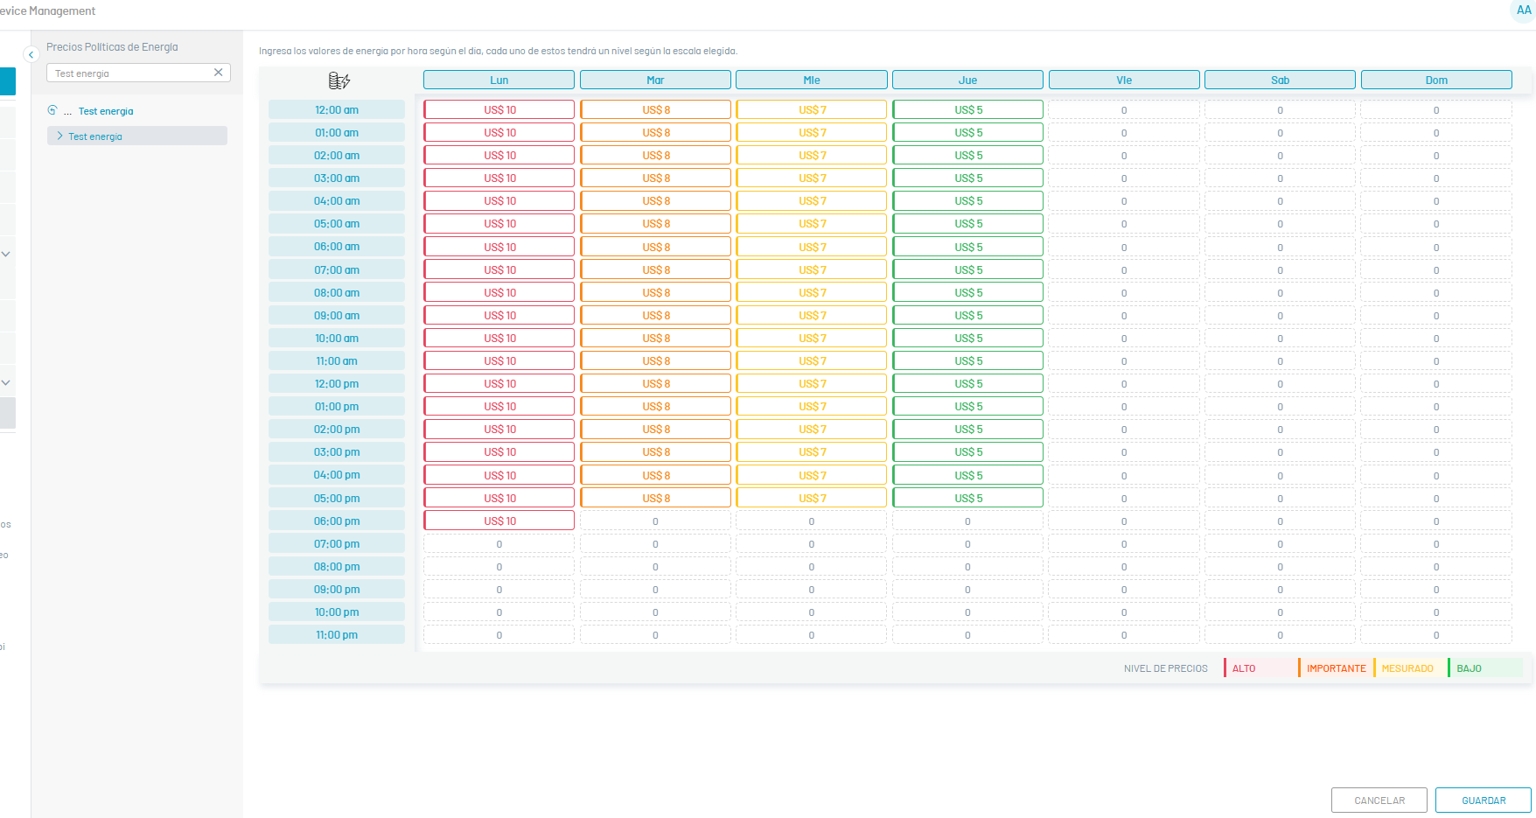This screenshot has height=818, width=1536.
Task: Expand the upper left sidebar chevron section
Action: 6,254
